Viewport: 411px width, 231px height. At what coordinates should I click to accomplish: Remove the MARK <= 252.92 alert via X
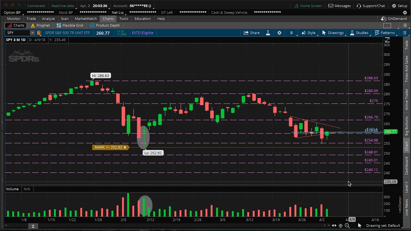125,147
